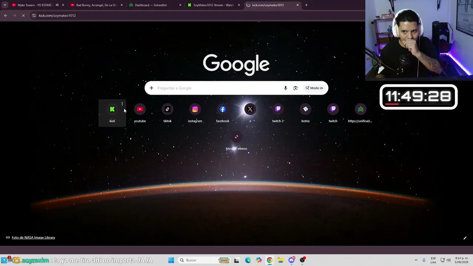Mute the Myke Towers tab audio

coord(57,5)
